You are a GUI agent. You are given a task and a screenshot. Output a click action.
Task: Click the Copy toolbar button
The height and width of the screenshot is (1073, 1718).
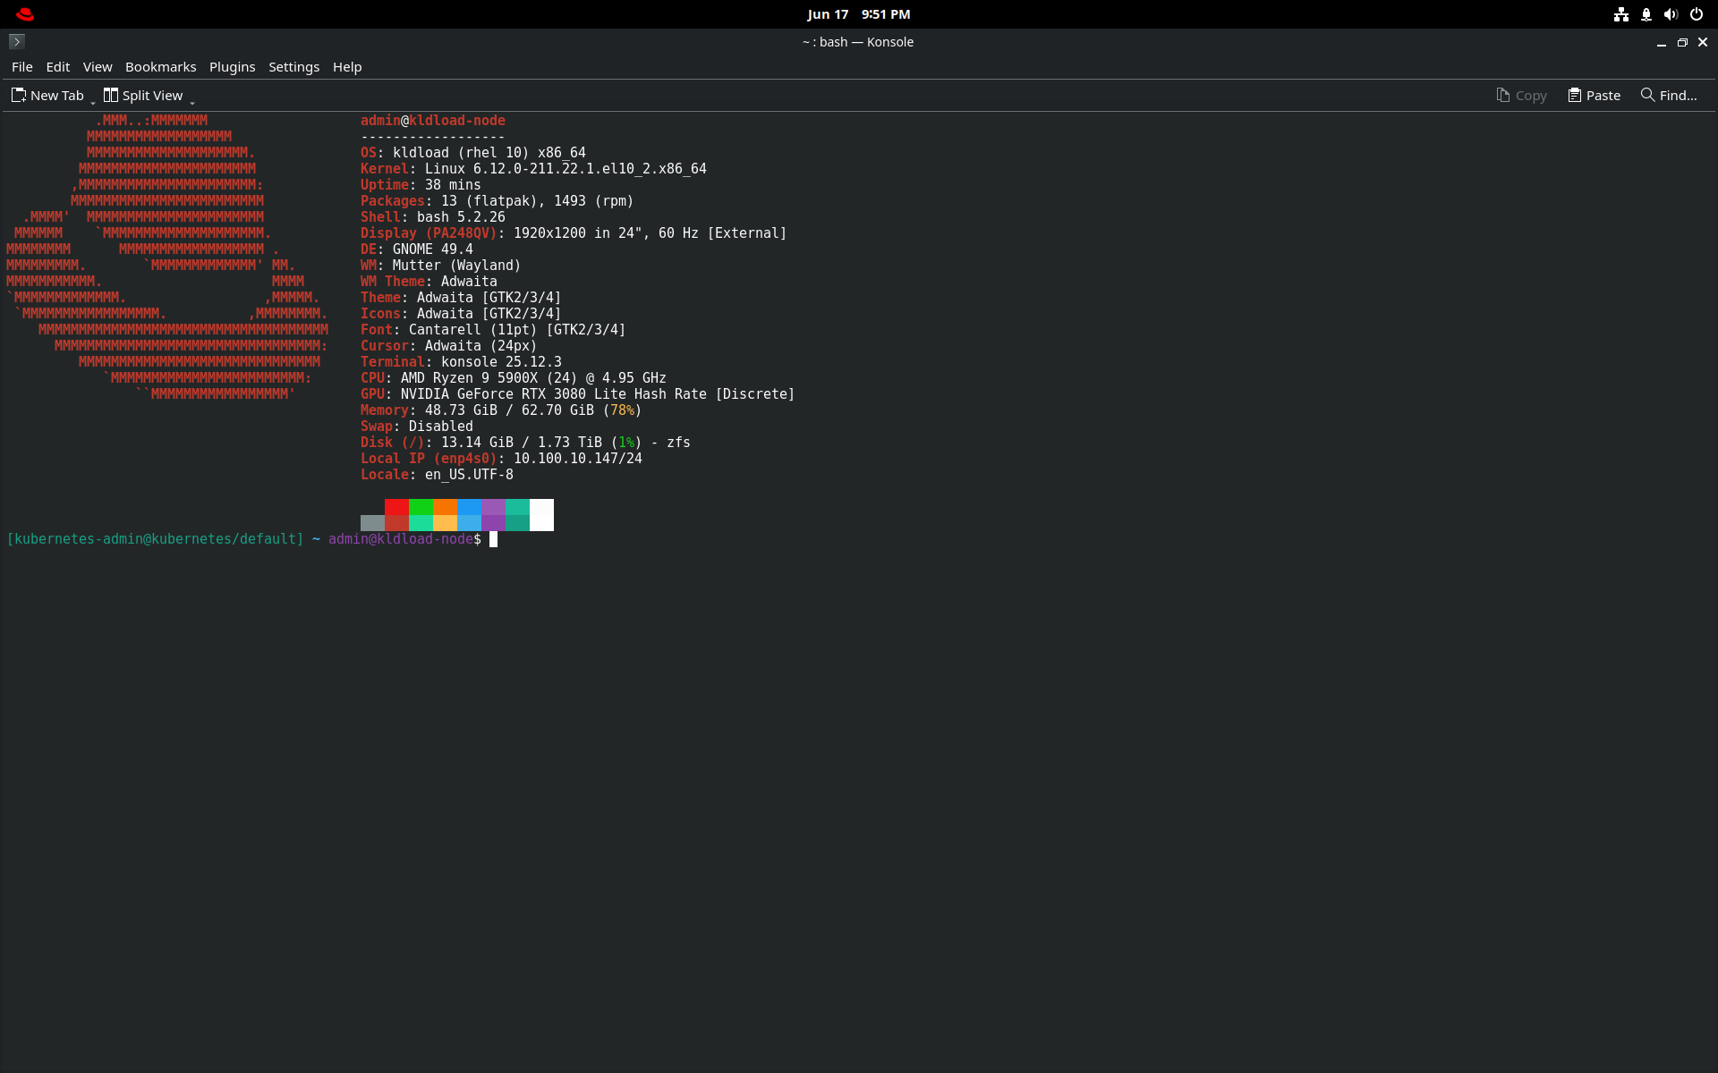click(x=1521, y=95)
